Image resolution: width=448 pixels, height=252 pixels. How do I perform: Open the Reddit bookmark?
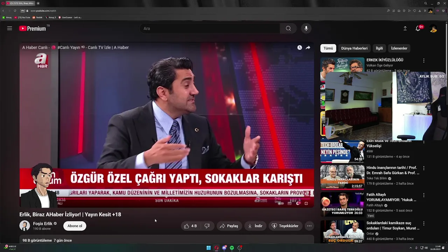[x=37, y=17]
